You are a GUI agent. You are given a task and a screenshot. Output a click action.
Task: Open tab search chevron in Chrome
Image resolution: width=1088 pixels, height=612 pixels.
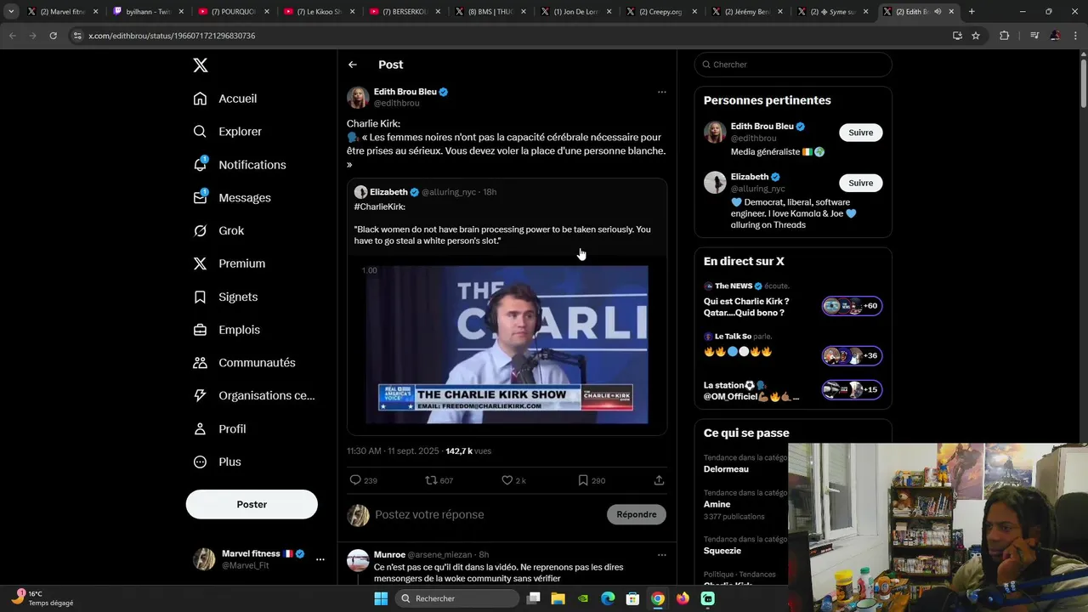[x=11, y=12]
